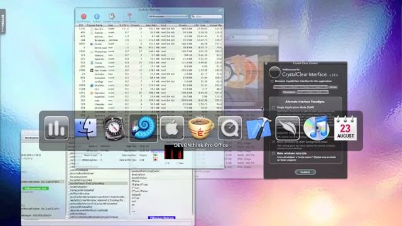The height and width of the screenshot is (226, 402).
Task: Switch to Xcode hammer icon
Action: [x=258, y=128]
